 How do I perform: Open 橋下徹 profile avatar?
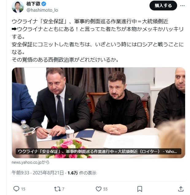pyautogui.click(x=18, y=7)
